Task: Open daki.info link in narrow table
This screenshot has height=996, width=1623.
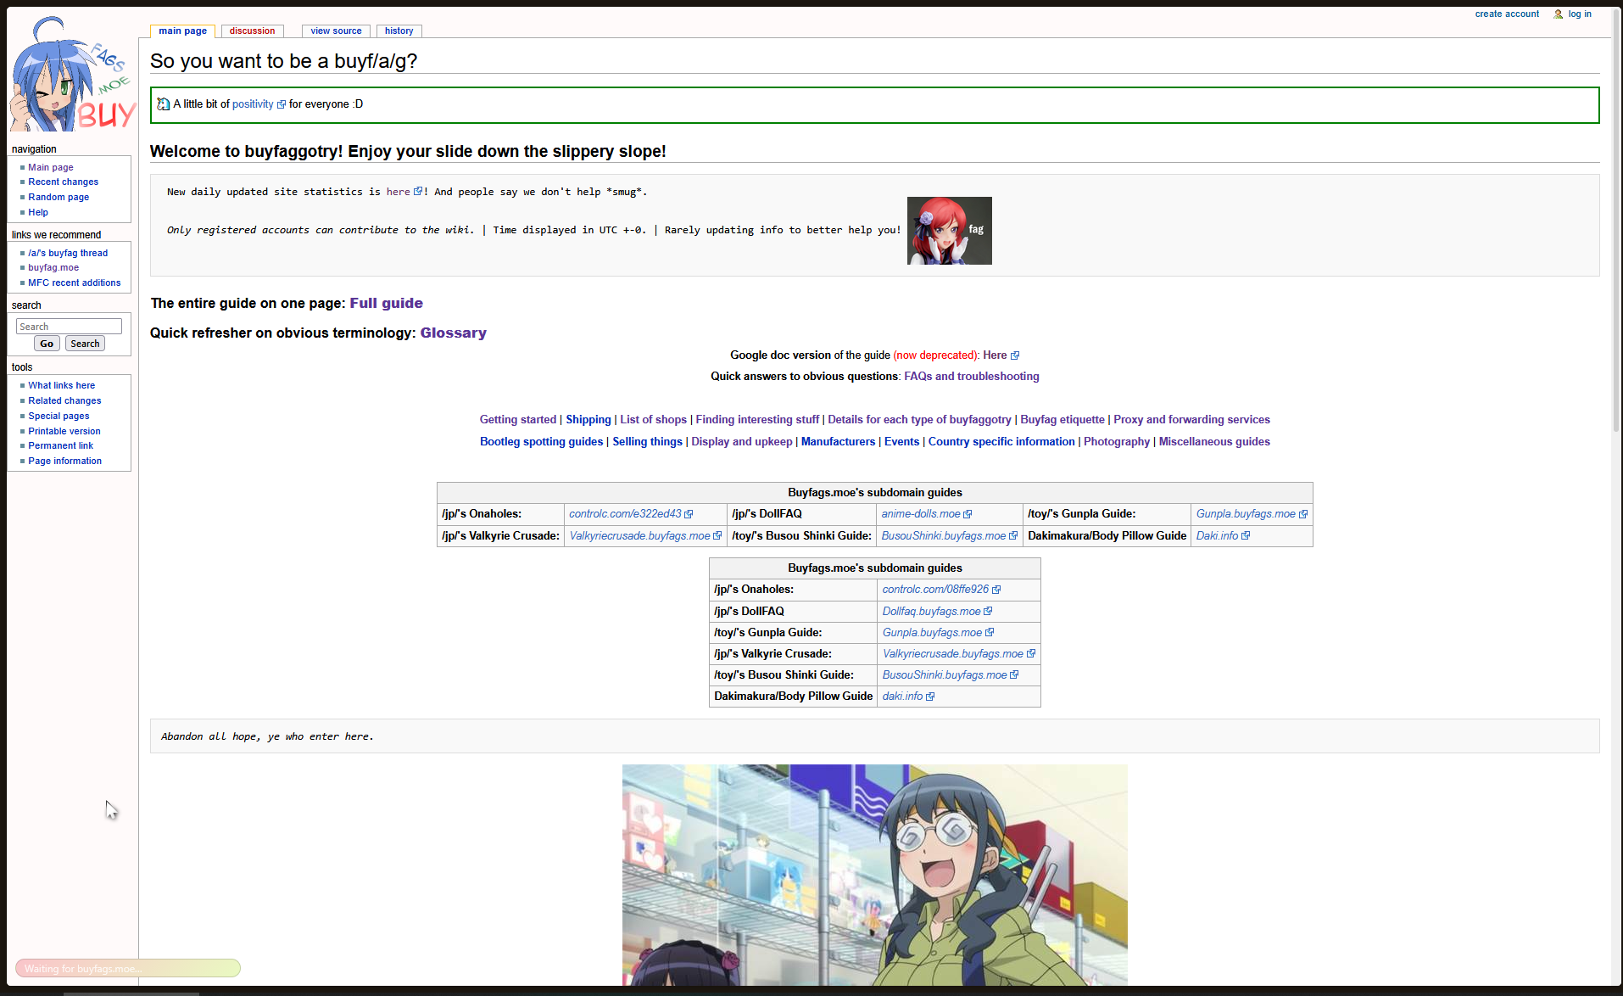Action: (908, 697)
